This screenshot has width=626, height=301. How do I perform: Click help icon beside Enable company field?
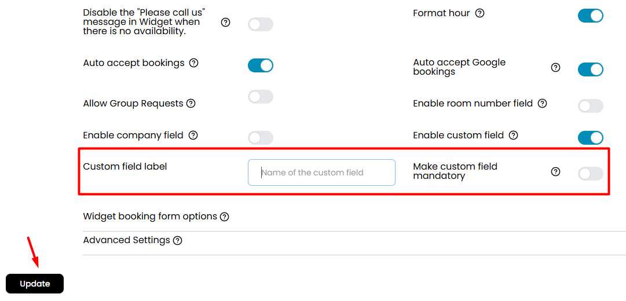click(193, 135)
